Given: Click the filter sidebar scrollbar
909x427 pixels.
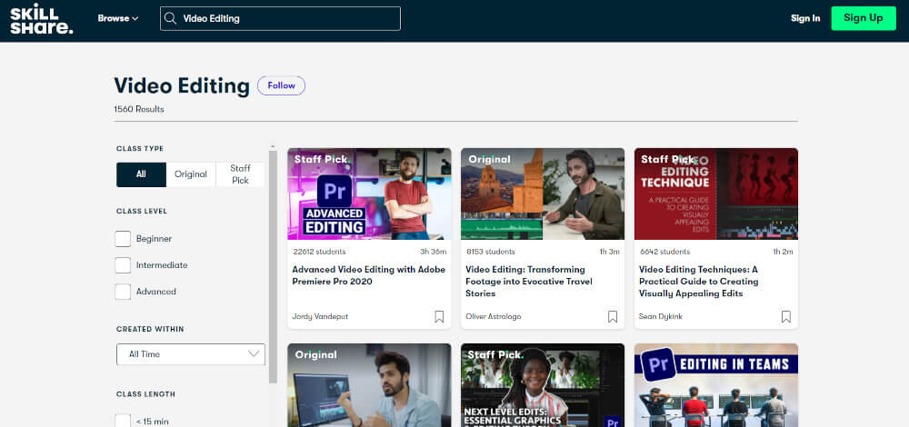Looking at the screenshot, I should point(273,263).
